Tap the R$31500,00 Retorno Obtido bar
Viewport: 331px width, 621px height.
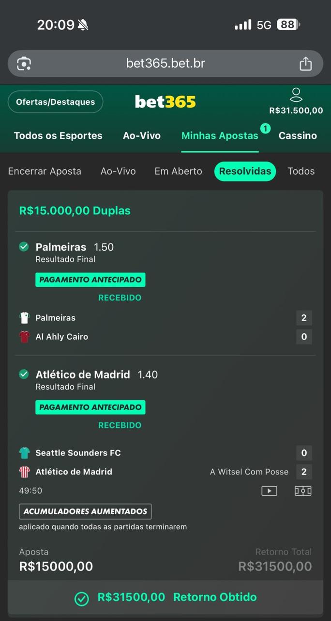(x=165, y=597)
